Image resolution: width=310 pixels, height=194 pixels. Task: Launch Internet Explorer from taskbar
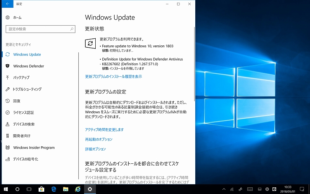[x=78, y=189]
